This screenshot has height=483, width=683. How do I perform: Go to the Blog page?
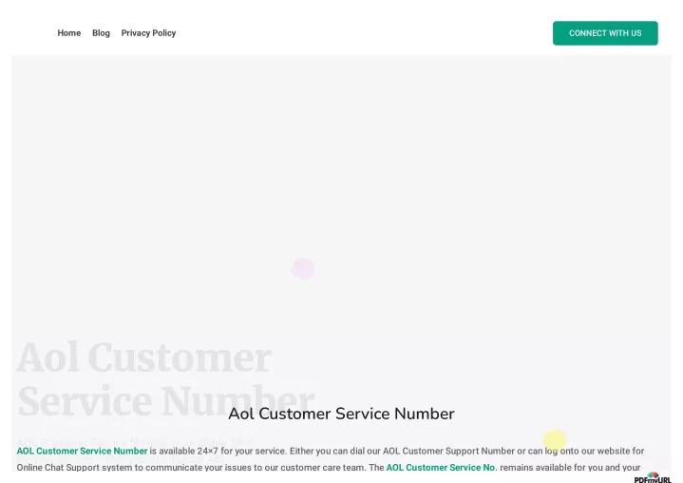[x=101, y=33]
